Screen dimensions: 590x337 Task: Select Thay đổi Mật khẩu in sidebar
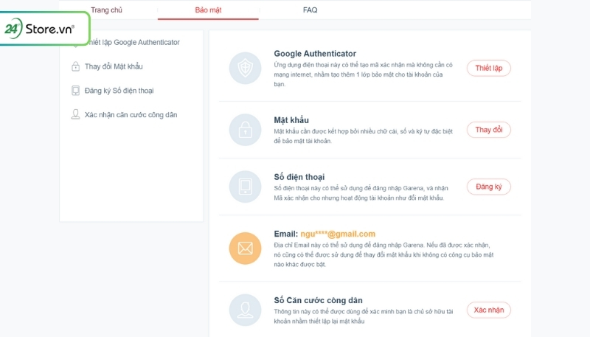click(114, 67)
